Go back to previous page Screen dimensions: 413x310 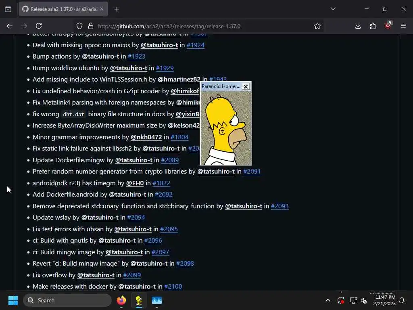click(10, 26)
